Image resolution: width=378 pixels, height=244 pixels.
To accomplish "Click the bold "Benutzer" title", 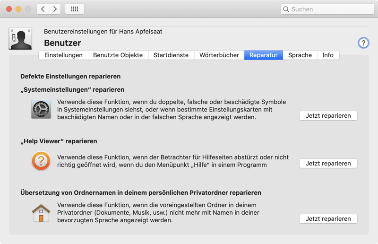I will click(x=62, y=43).
